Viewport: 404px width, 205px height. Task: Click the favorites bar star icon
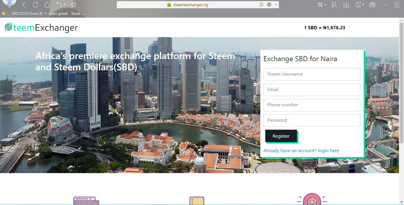coord(4,14)
